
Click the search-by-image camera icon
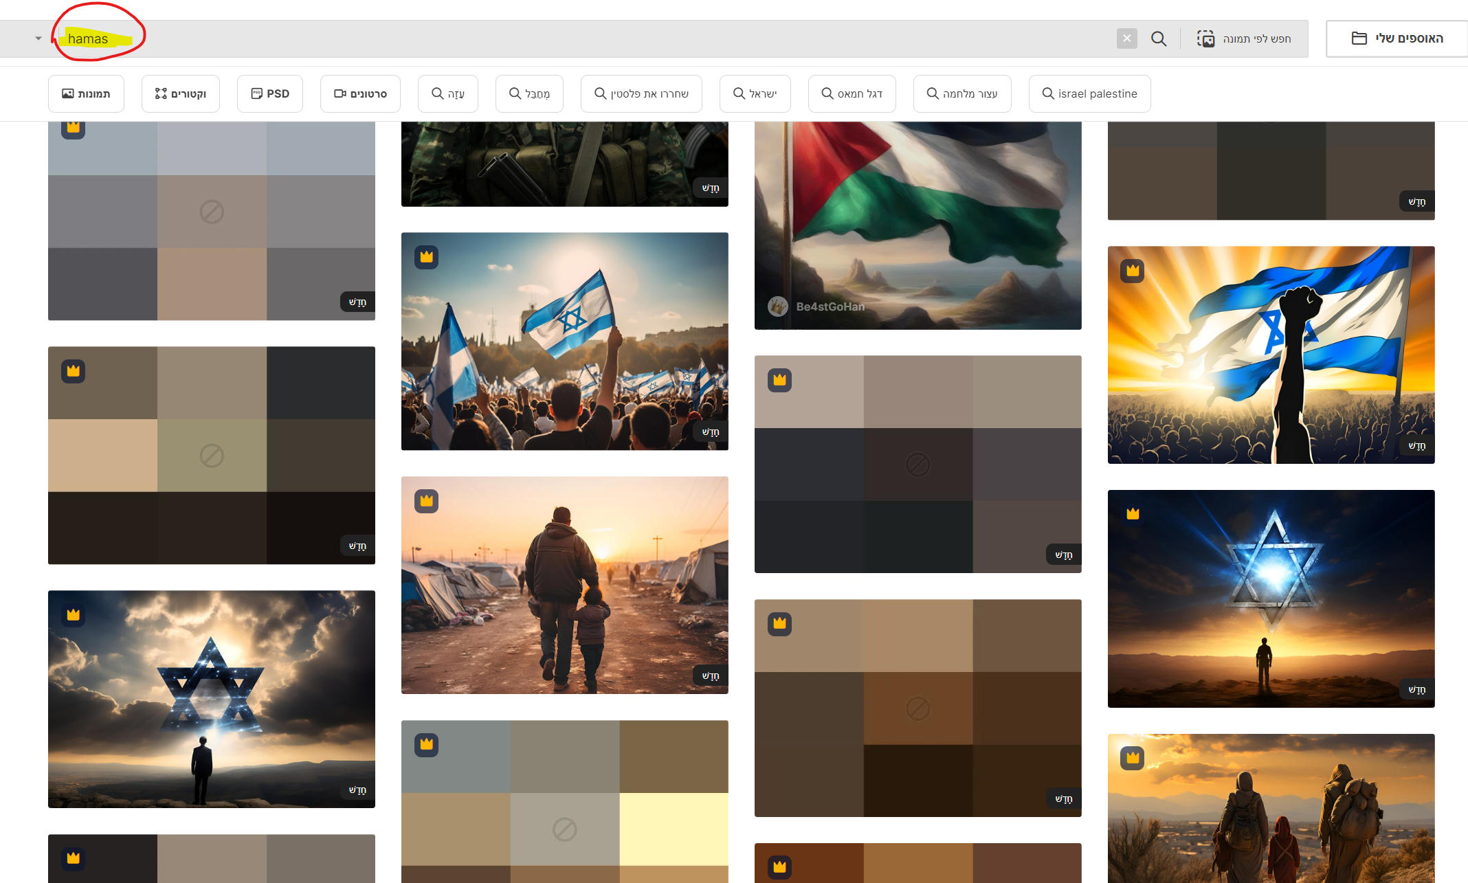tap(1205, 38)
